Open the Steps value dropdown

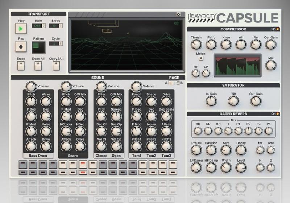pyautogui.click(x=55, y=26)
